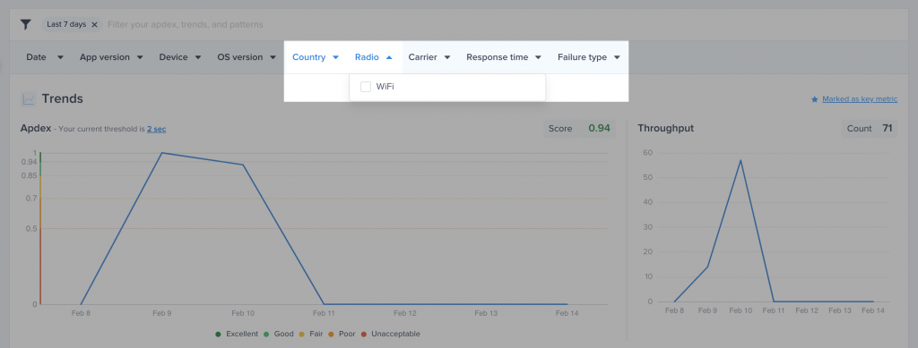Click the Throughput chart title
The height and width of the screenshot is (348, 918).
coord(666,129)
